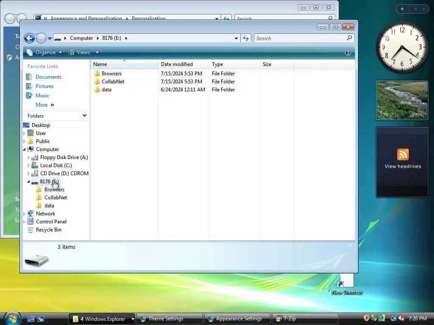The width and height of the screenshot is (434, 325).
Task: Select the CollabNet folder icon in file list
Action: pyautogui.click(x=97, y=82)
